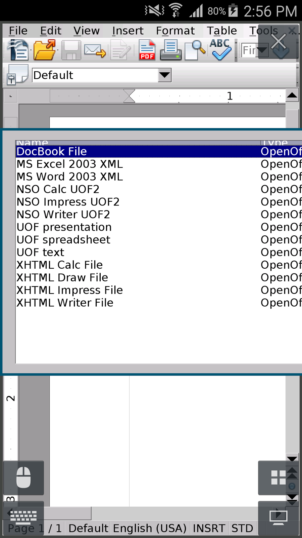The image size is (302, 538).
Task: Select MS Word 2003 XML row
Action: 159,177
